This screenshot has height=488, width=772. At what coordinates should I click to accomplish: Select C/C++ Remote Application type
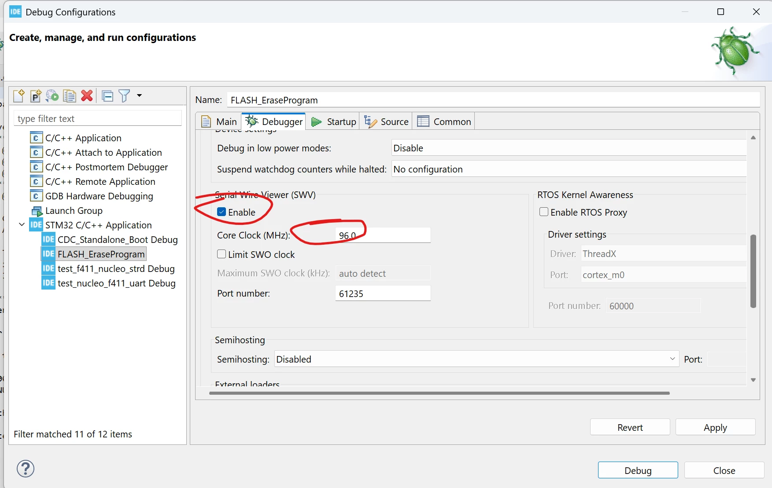(x=92, y=182)
